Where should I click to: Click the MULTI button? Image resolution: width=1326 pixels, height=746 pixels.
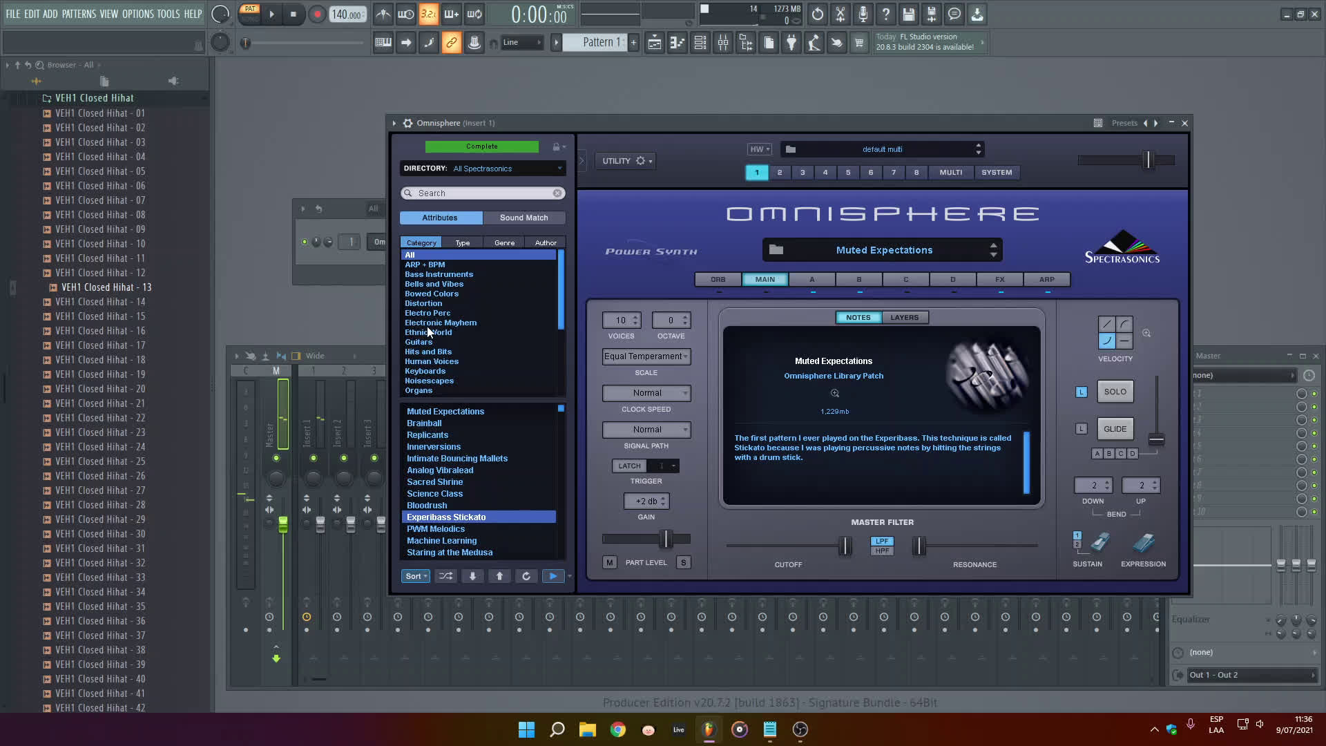(951, 173)
